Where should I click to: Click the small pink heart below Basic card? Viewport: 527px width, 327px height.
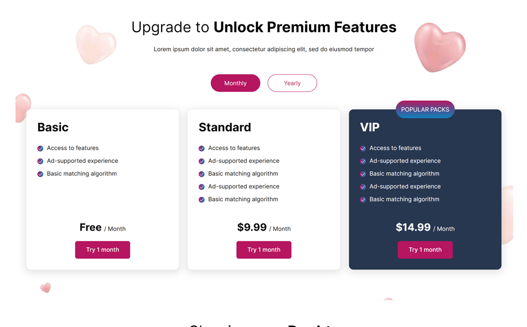pyautogui.click(x=46, y=287)
